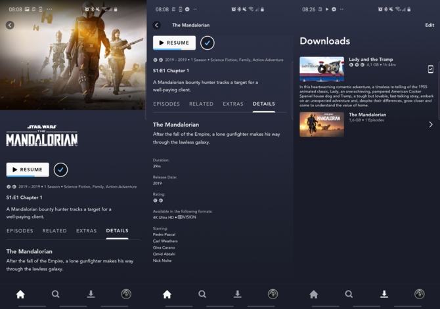
Task: Open The Mandalorian download thumbnail
Action: [x=322, y=125]
